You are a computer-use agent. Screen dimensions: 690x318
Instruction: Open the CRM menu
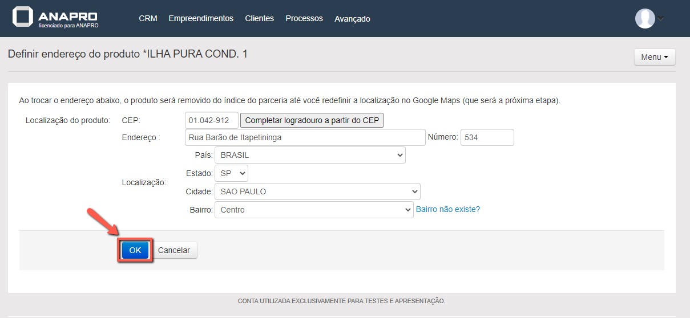click(148, 18)
